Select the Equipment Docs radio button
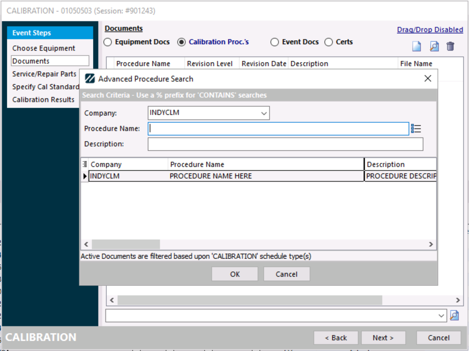The width and height of the screenshot is (469, 351). click(108, 42)
